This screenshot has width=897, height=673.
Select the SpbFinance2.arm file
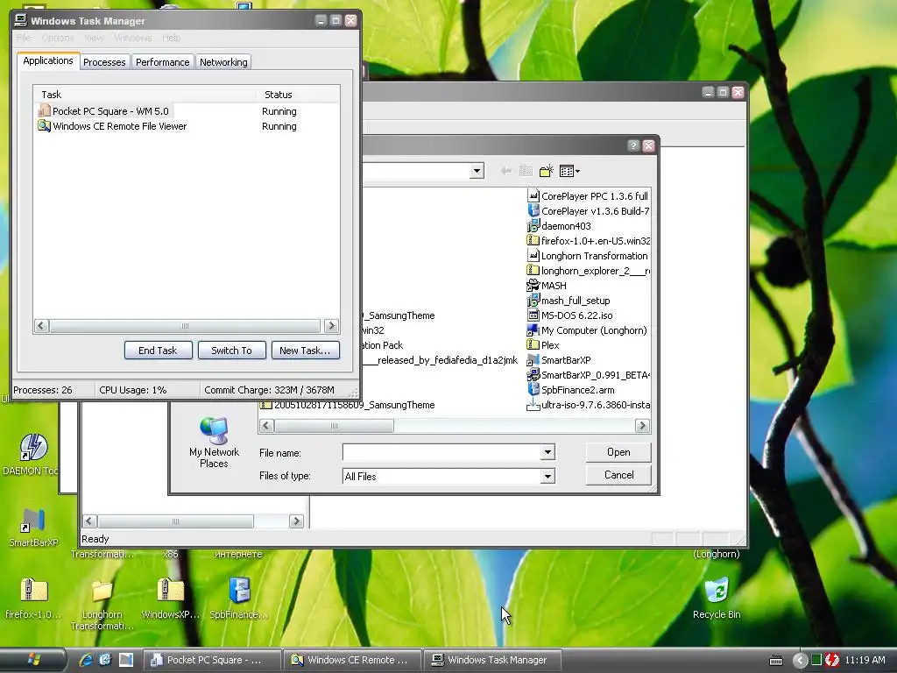pyautogui.click(x=571, y=389)
